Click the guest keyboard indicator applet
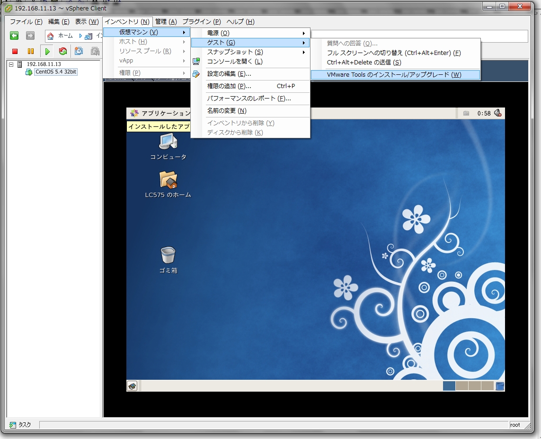The image size is (541, 439). coord(466,113)
